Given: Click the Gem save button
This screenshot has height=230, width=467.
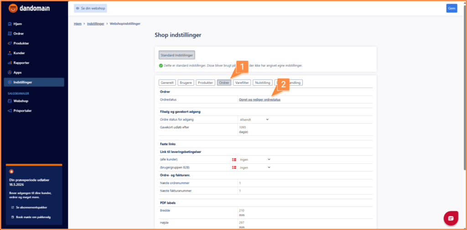Looking at the screenshot, I should point(451,8).
